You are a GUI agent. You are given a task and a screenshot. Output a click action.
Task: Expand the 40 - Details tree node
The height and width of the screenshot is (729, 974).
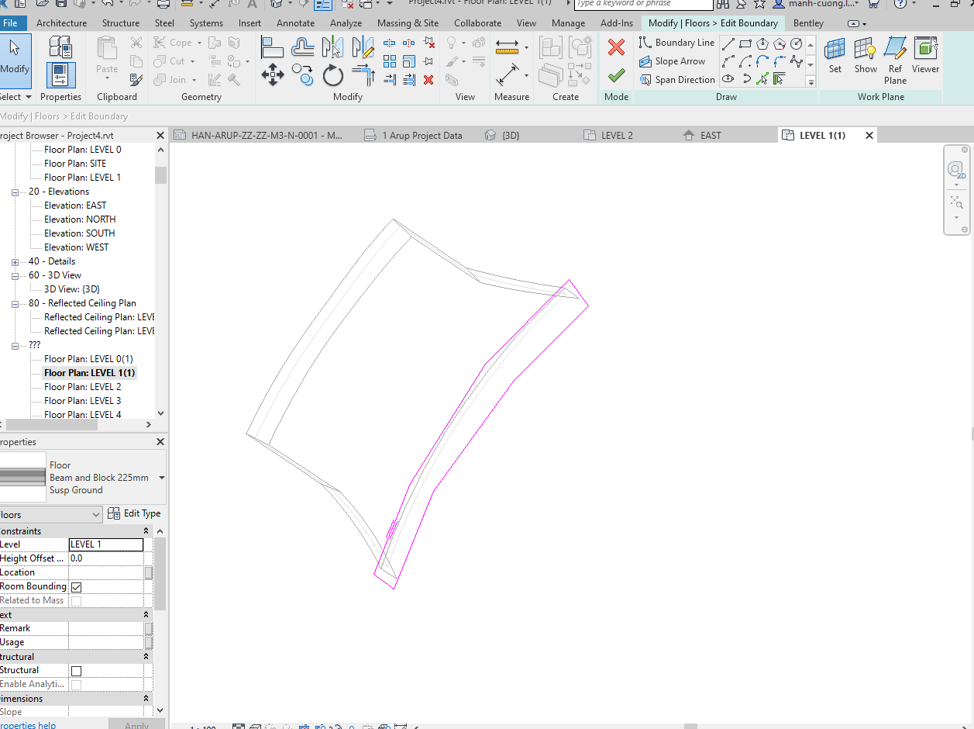(15, 261)
